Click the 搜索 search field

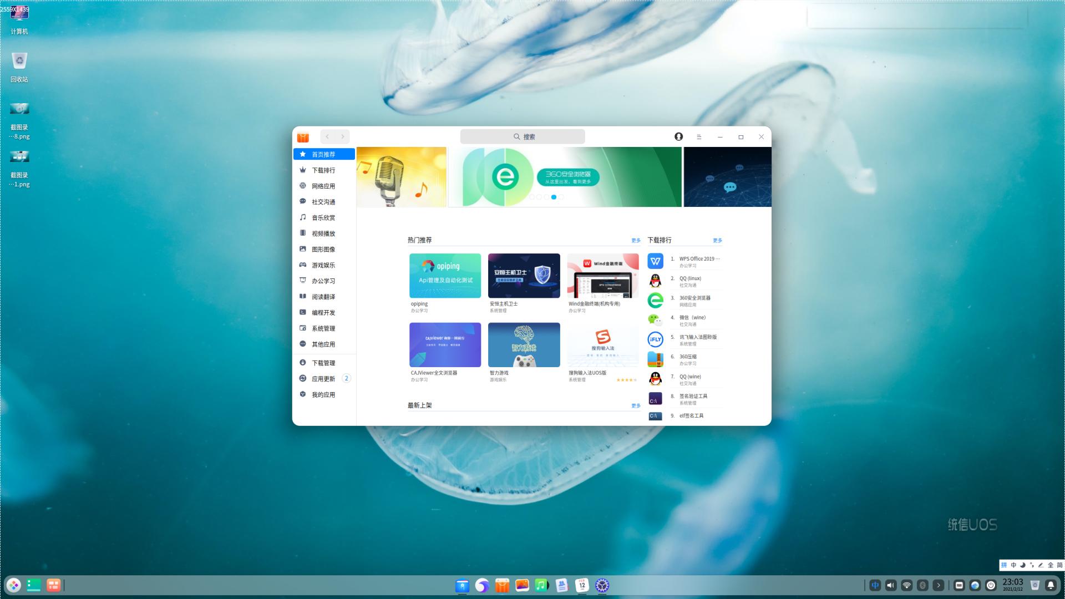(x=523, y=136)
